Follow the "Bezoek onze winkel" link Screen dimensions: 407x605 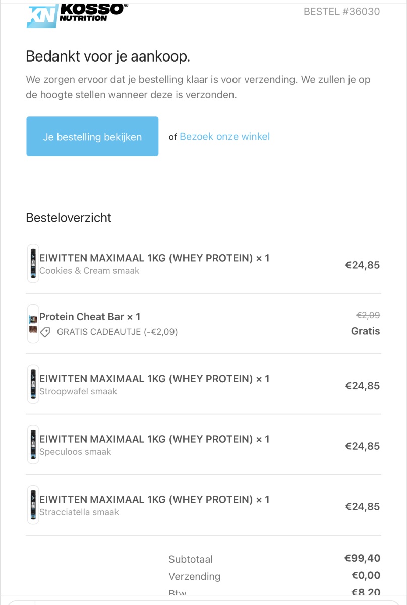224,137
